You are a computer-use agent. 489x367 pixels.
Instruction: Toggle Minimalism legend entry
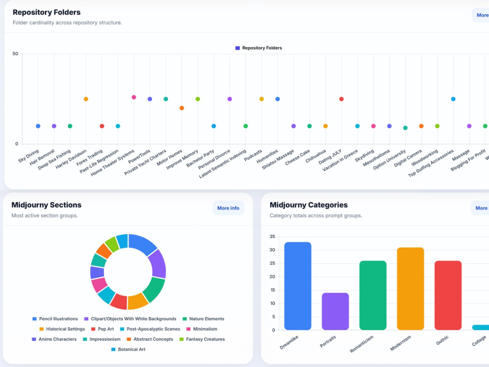[x=202, y=329]
